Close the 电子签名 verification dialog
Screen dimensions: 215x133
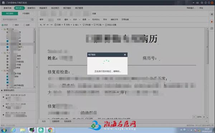tap(125, 55)
